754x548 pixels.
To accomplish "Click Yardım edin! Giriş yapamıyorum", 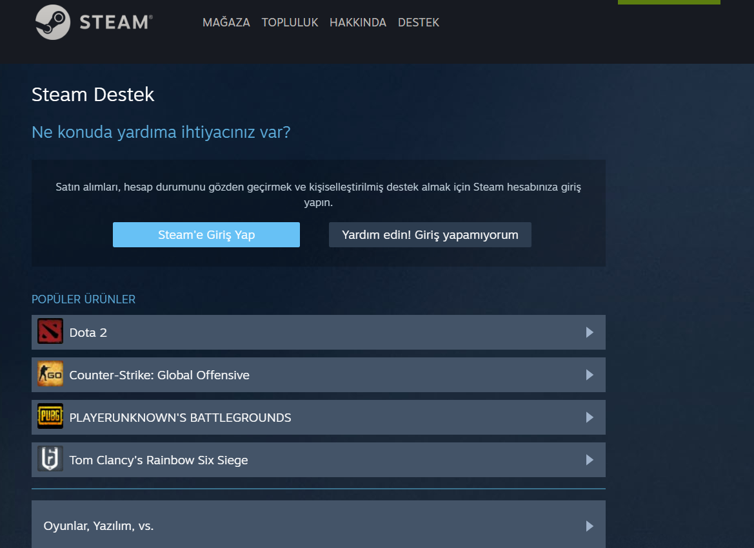I will point(430,234).
